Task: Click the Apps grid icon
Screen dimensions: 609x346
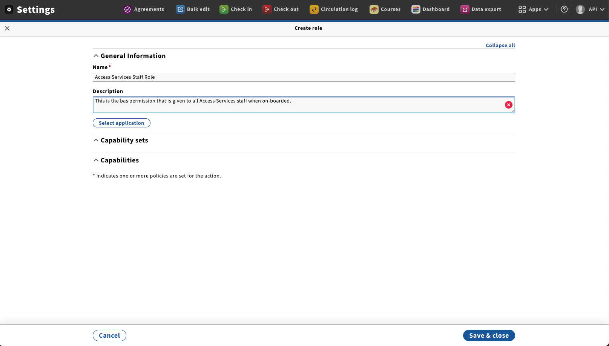Action: click(x=522, y=9)
